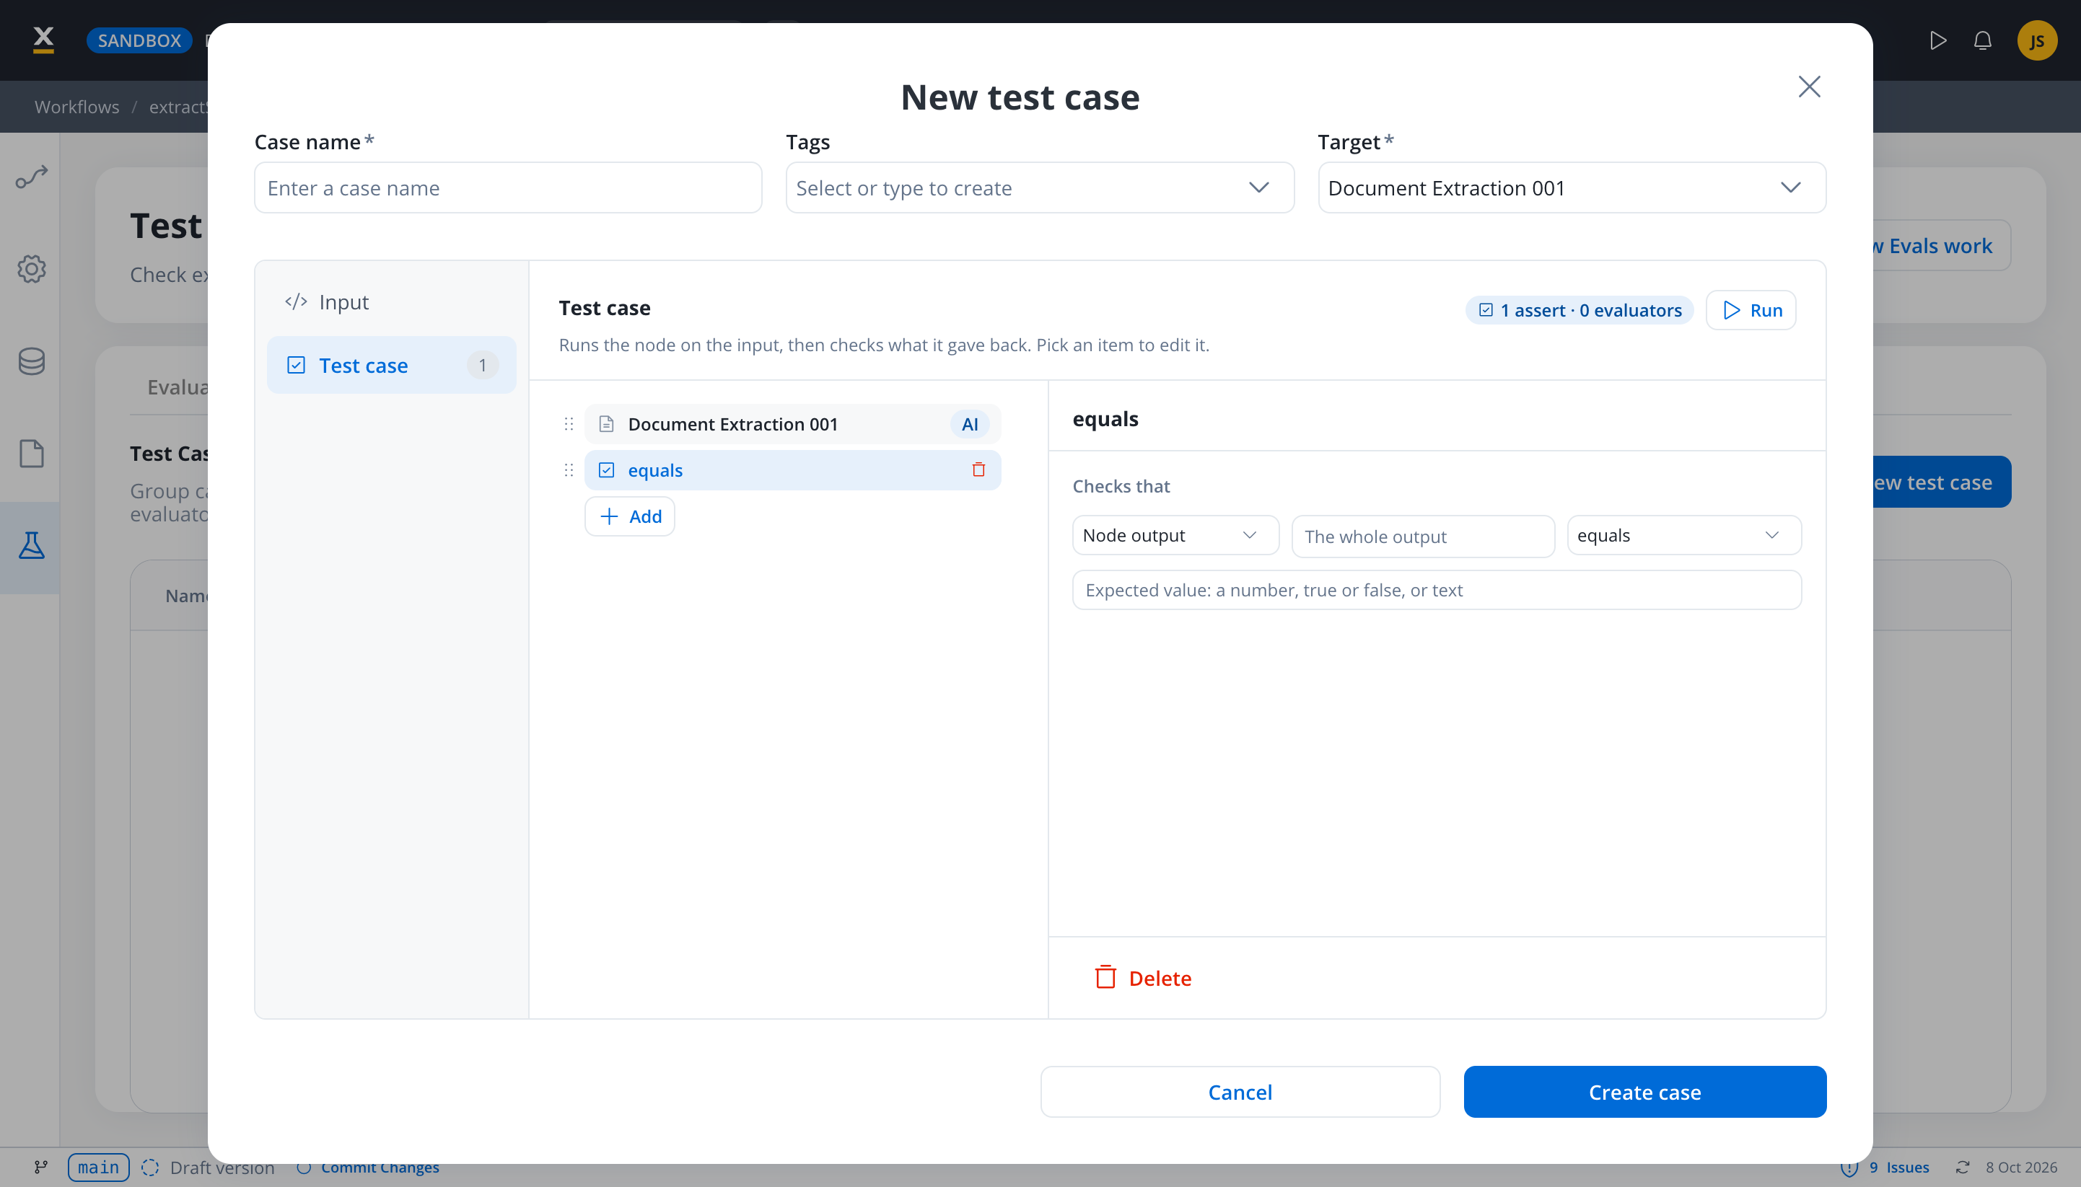Viewport: 2081px width, 1187px height.
Task: Open the JS user avatar menu
Action: click(2037, 40)
